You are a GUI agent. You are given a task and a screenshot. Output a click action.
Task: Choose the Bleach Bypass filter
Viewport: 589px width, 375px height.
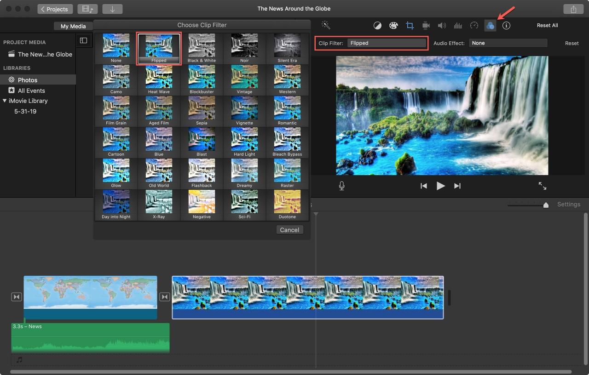click(x=287, y=142)
